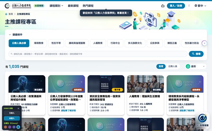The image size is (212, 131).
Task: Open 公務人力發展學院115年度 course title
Action: pos(66,98)
